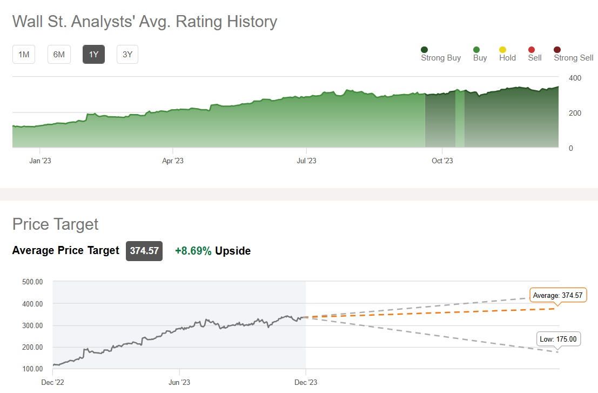This screenshot has height=393, width=598.
Task: Click the Strong Sell legend dot
Action: [557, 50]
